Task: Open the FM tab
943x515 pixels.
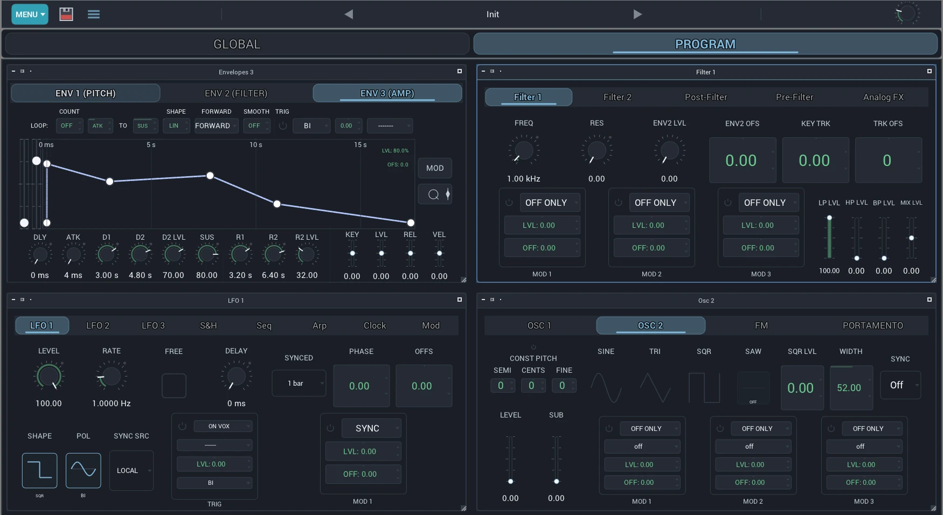Action: 761,325
